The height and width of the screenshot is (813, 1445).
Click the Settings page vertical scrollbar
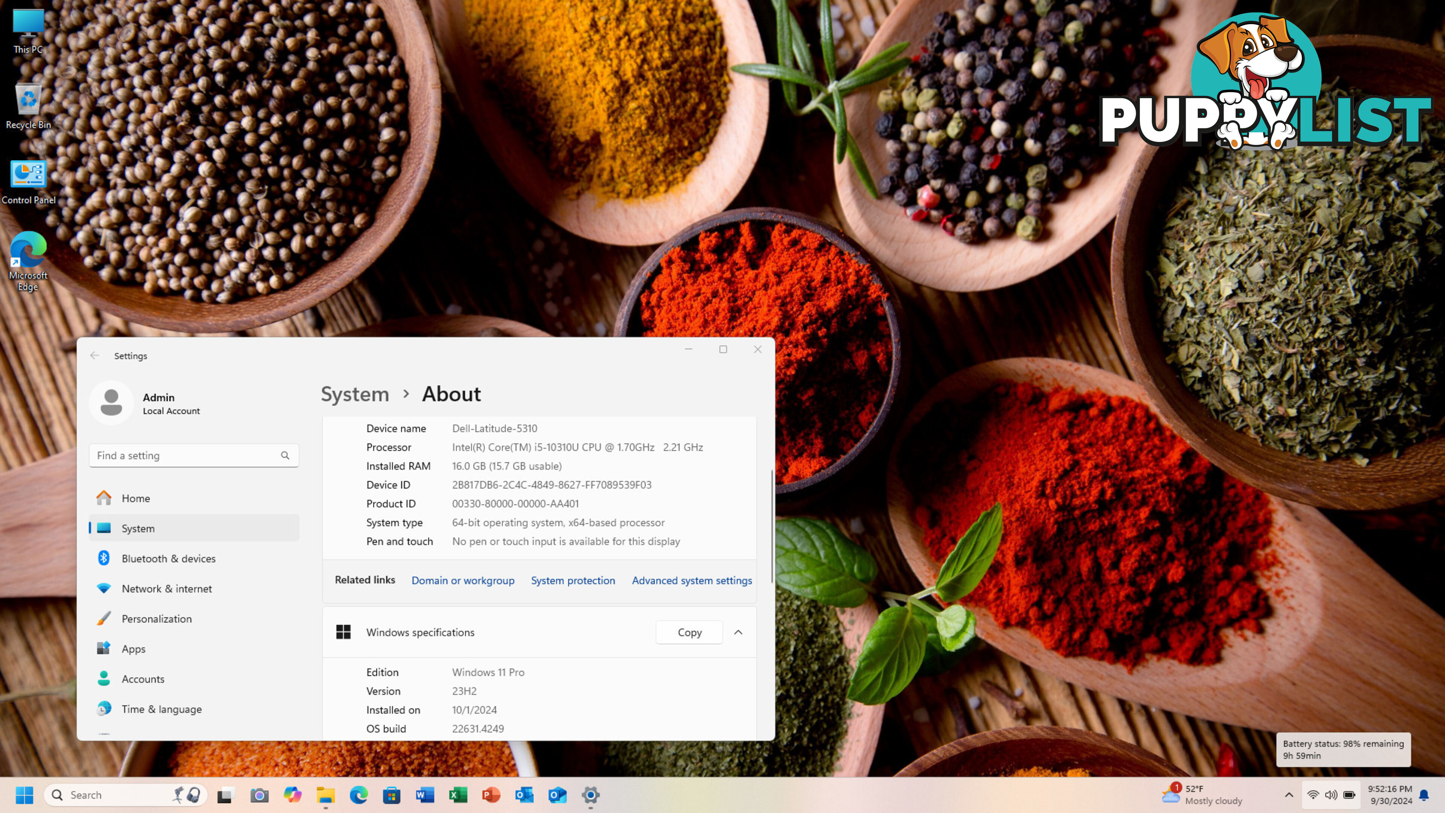pos(772,526)
